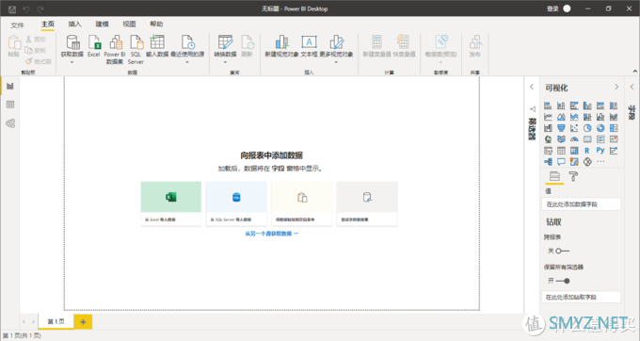This screenshot has width=640, height=341.
Task: Click Get data from another source link
Action: pyautogui.click(x=271, y=234)
